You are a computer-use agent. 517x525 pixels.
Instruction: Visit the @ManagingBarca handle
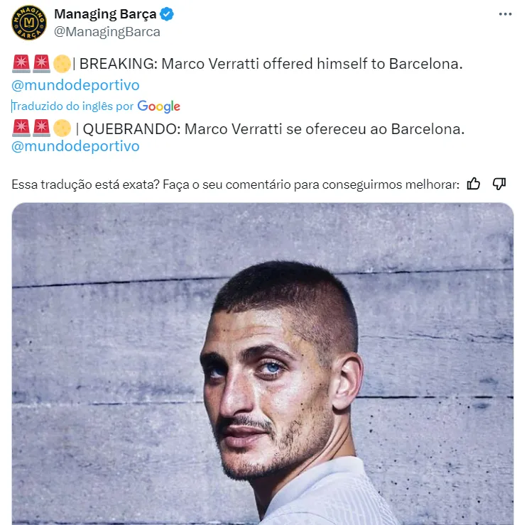[x=107, y=32]
